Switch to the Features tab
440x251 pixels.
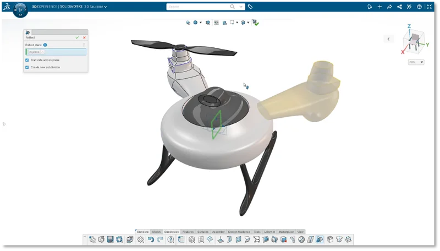pyautogui.click(x=188, y=232)
